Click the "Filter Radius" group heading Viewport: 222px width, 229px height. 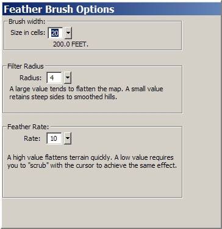pos(26,66)
